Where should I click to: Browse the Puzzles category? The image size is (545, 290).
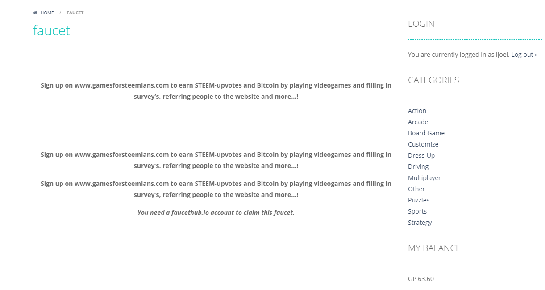coord(419,200)
